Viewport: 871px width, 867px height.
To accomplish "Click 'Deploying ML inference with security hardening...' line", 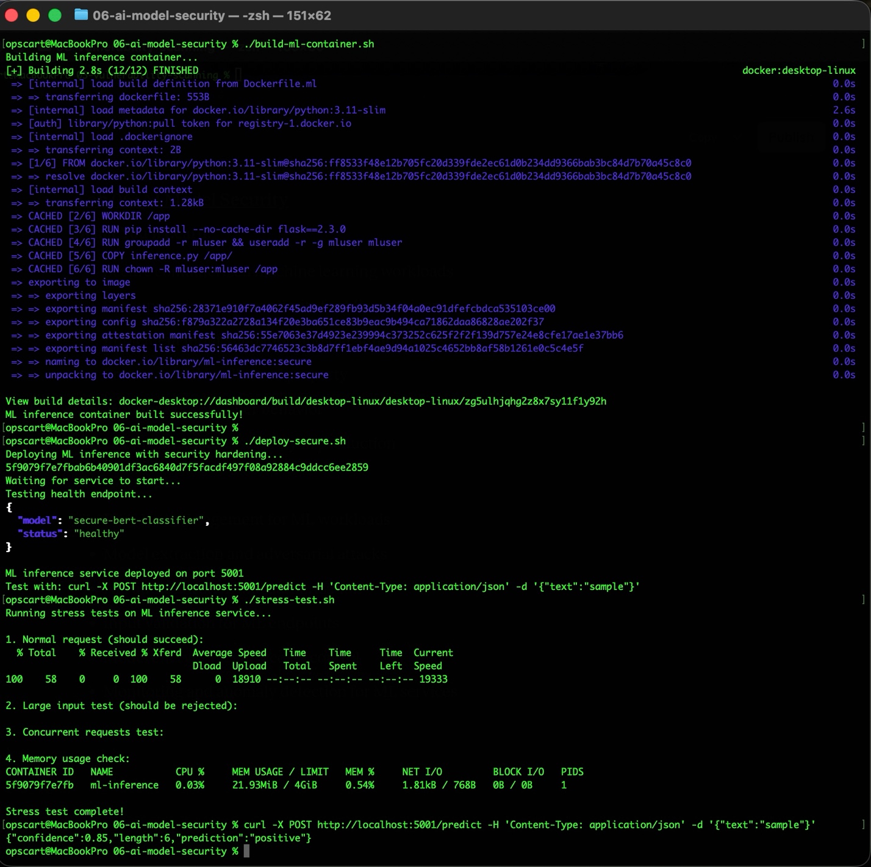I will tap(144, 454).
